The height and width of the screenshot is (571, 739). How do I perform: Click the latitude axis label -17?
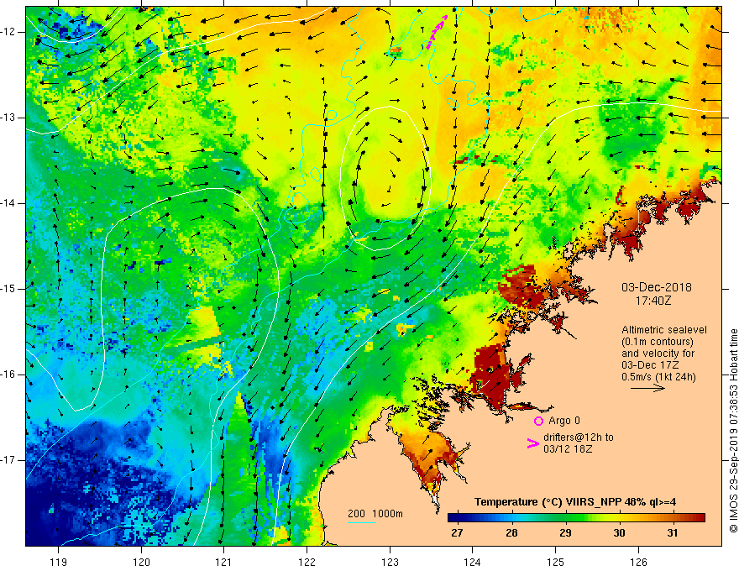(x=9, y=460)
